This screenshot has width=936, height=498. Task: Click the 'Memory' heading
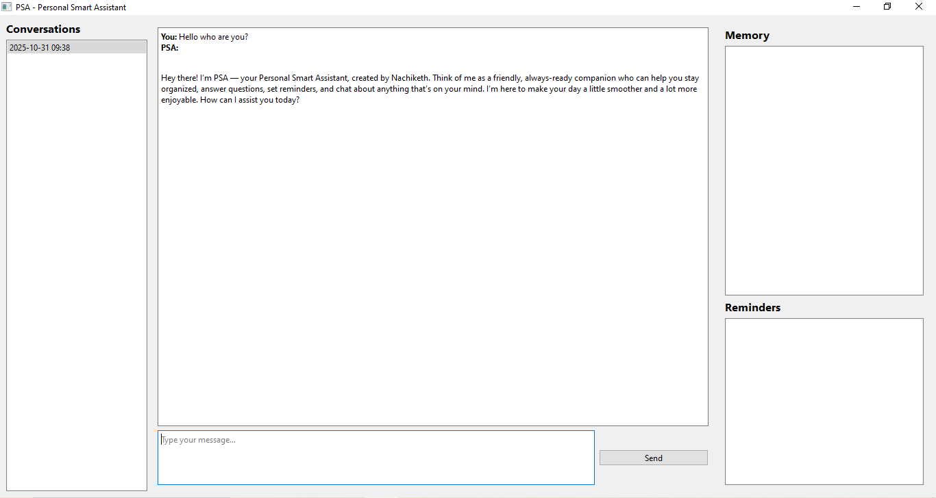(747, 36)
